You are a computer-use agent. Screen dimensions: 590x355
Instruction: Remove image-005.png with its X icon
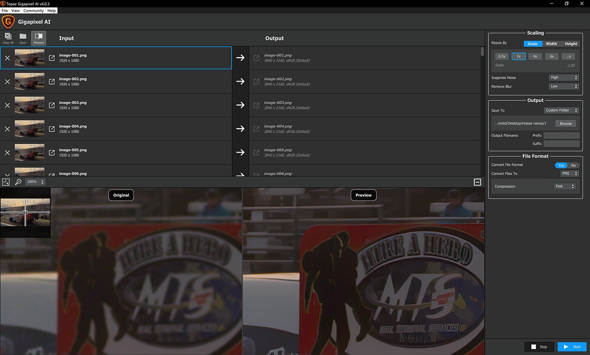[x=7, y=153]
